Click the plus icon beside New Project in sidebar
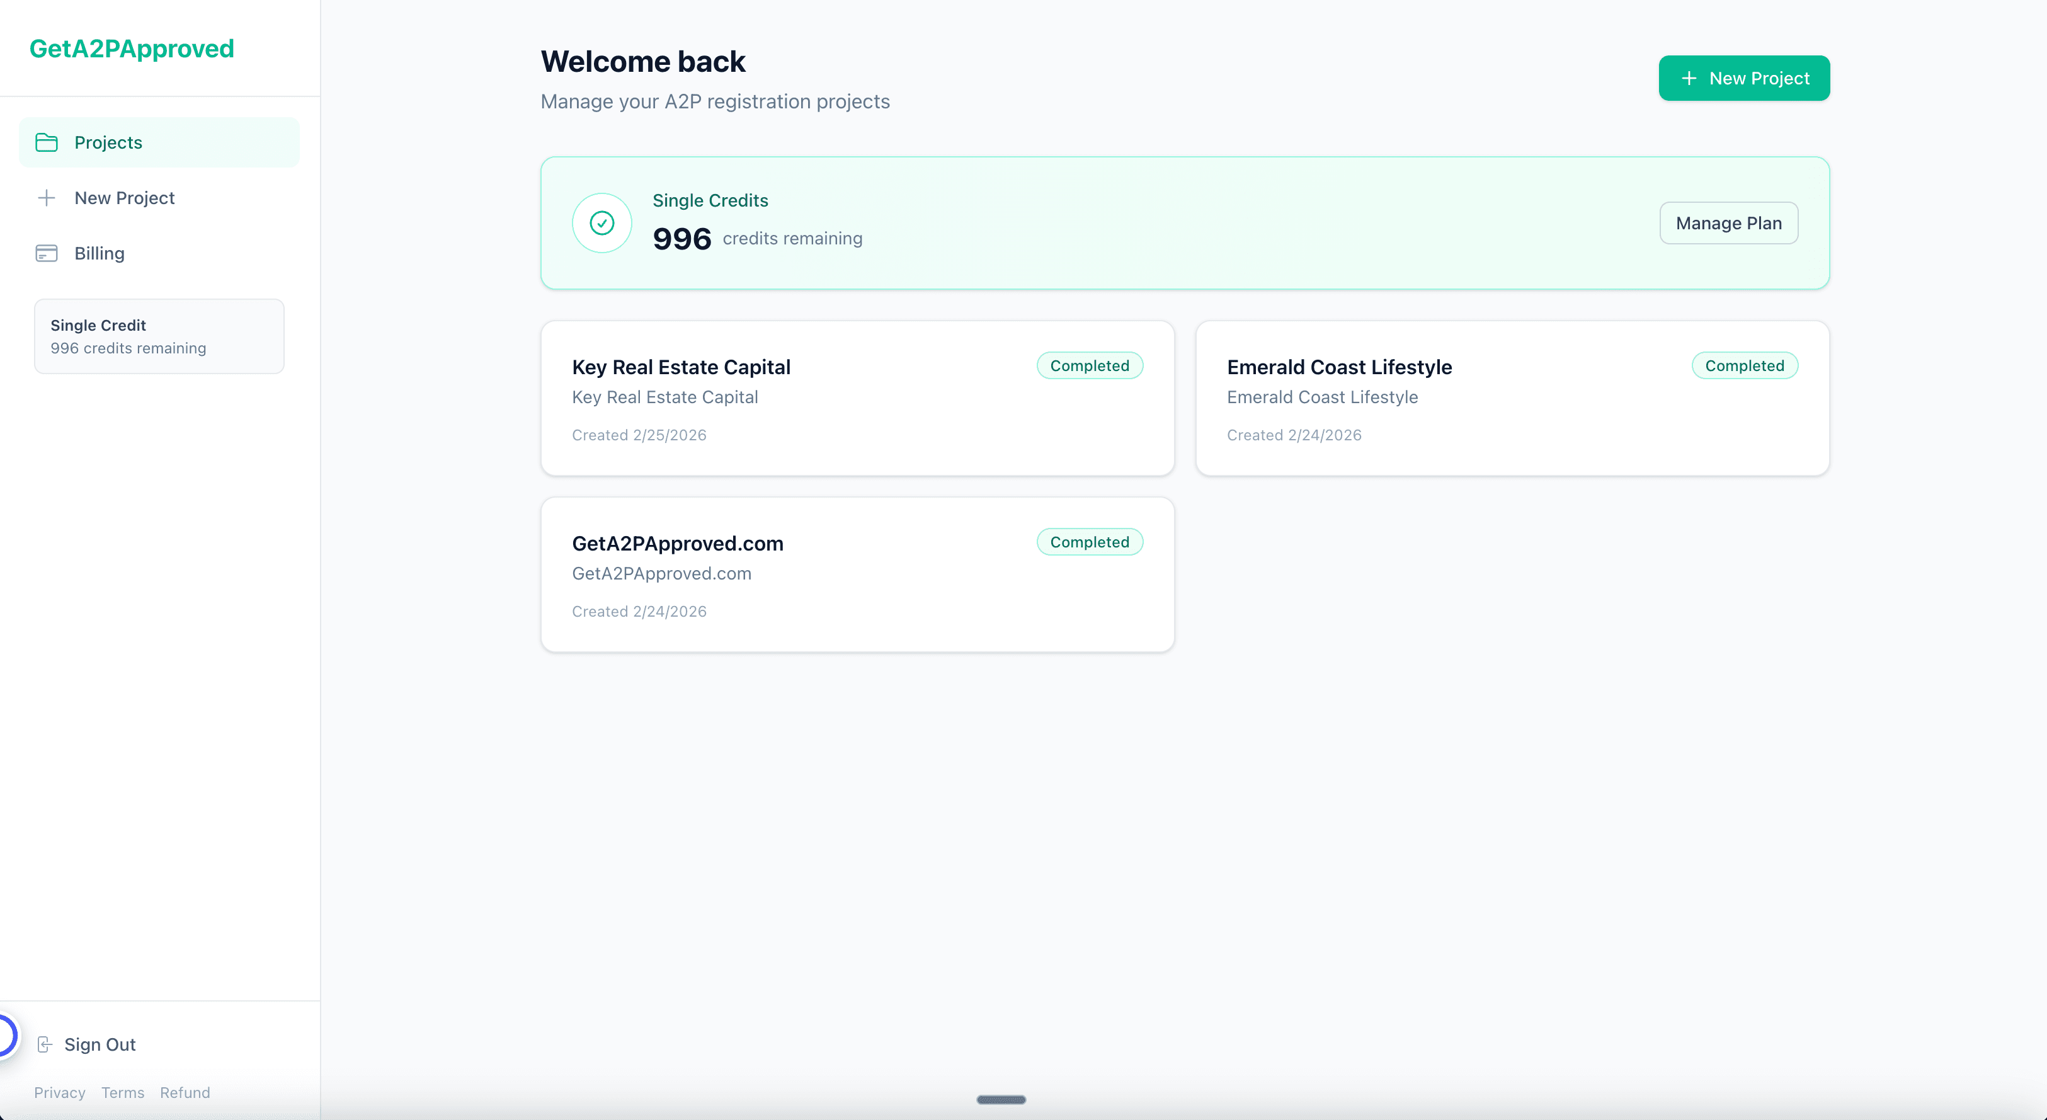Image resolution: width=2047 pixels, height=1120 pixels. (x=47, y=198)
